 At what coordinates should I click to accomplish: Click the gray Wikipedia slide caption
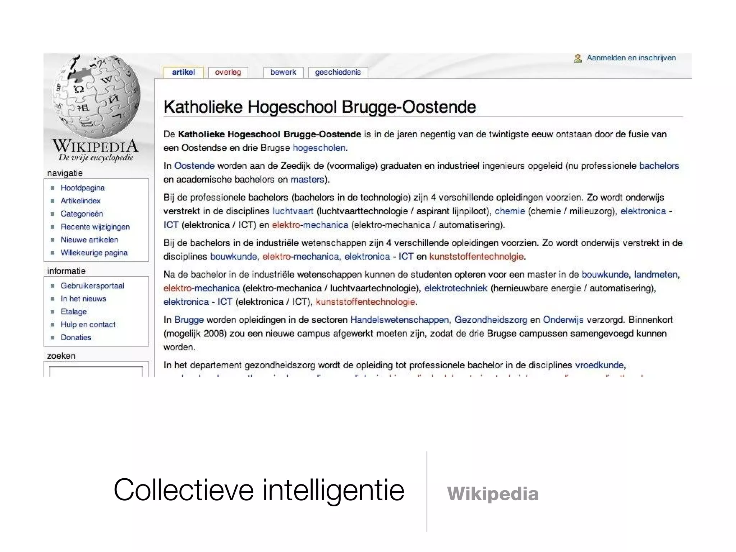click(493, 493)
